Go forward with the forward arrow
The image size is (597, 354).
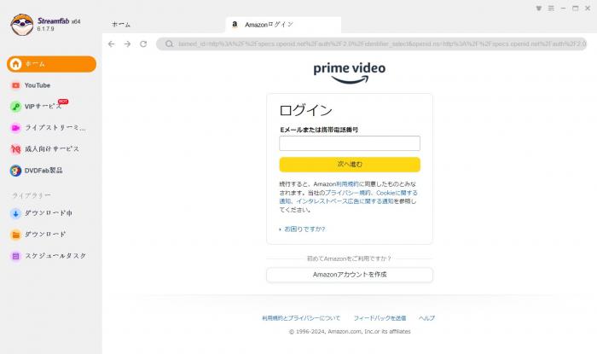[127, 44]
